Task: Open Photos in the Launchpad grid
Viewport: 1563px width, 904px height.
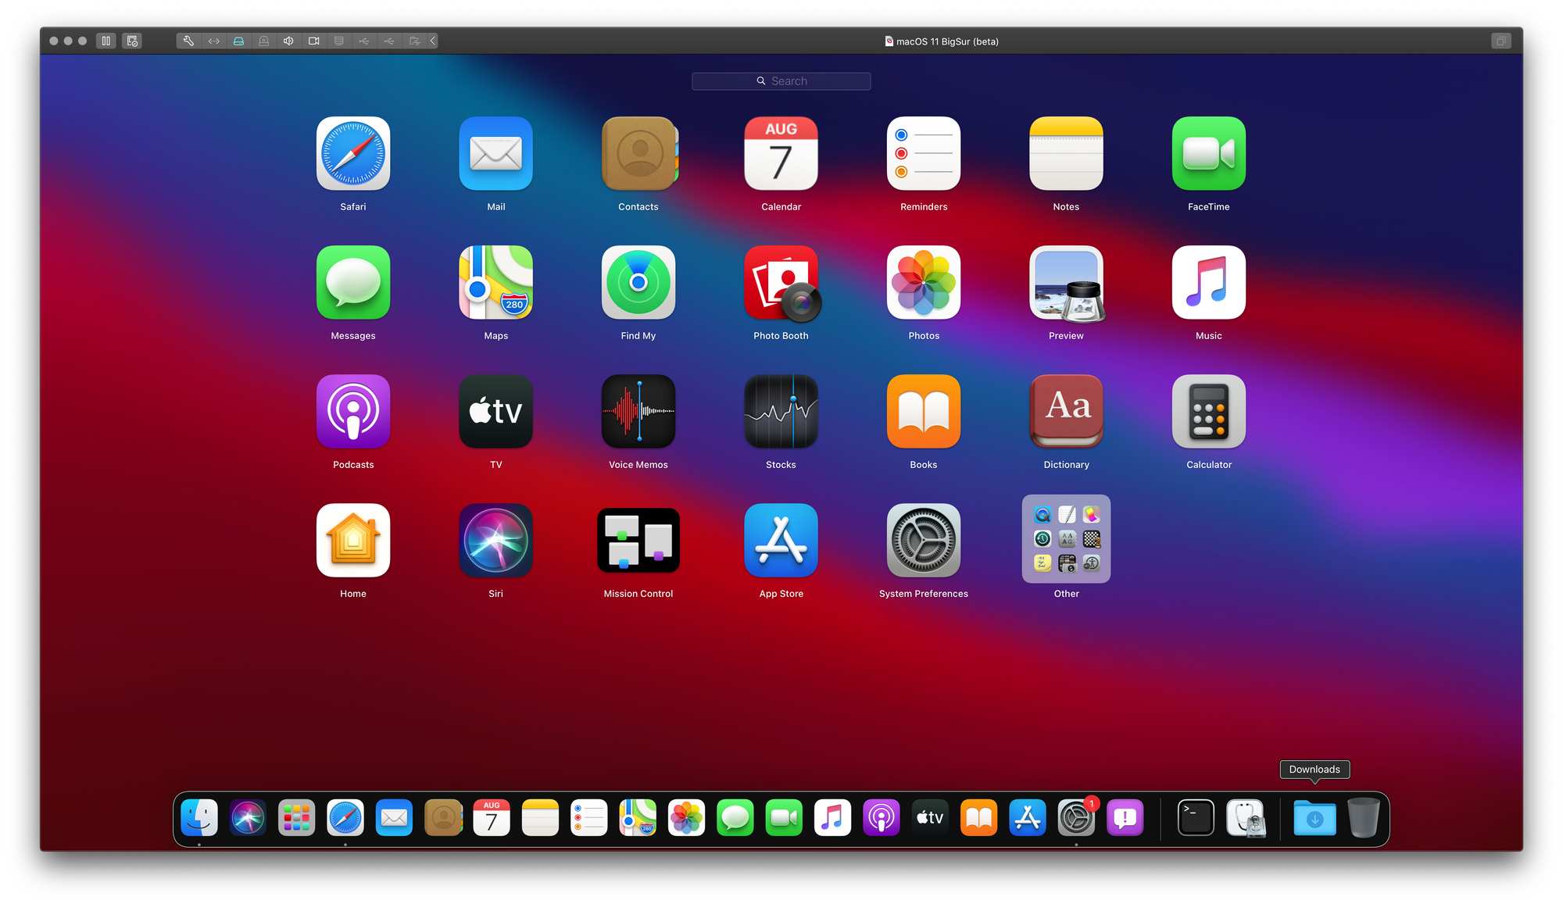Action: 924,283
